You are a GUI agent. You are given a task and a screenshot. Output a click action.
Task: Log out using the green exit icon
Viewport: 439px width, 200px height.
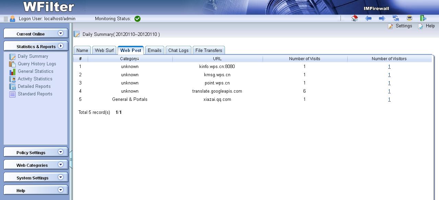(423, 18)
